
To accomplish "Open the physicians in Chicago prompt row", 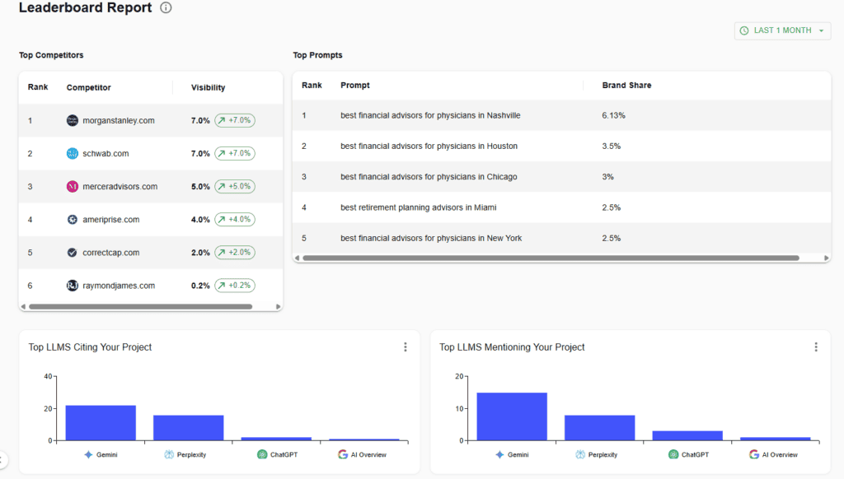I will click(561, 177).
